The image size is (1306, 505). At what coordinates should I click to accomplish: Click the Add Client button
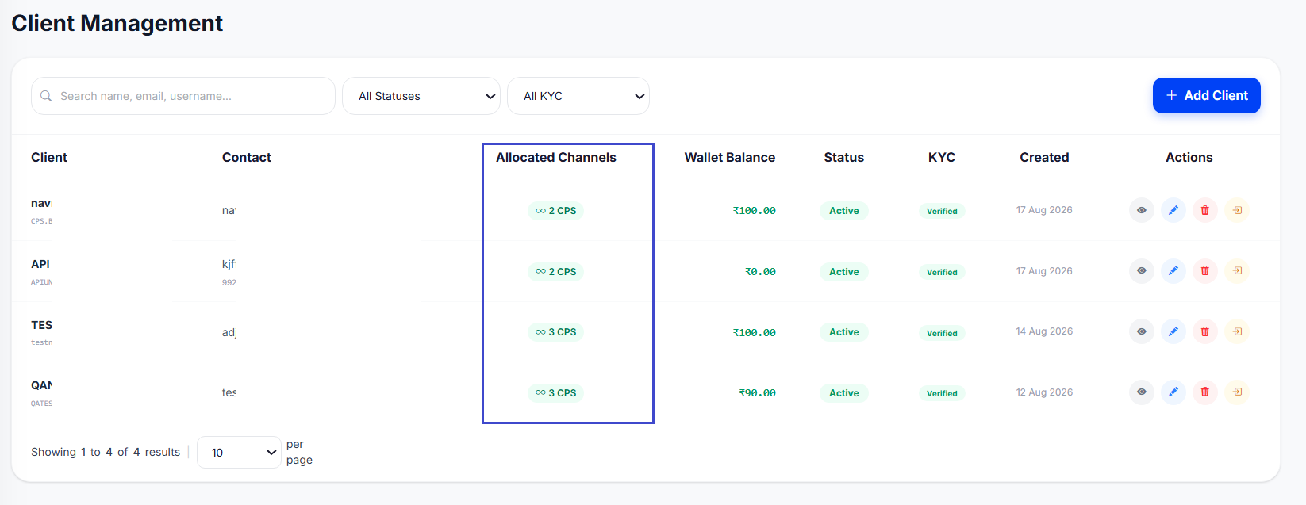(1207, 95)
